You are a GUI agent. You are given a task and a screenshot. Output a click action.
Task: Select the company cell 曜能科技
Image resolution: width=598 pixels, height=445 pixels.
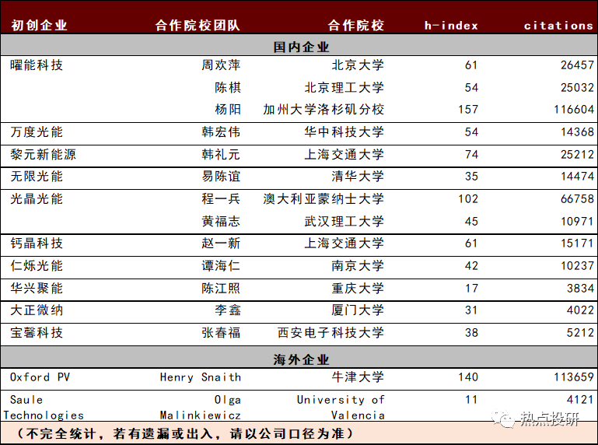click(37, 65)
